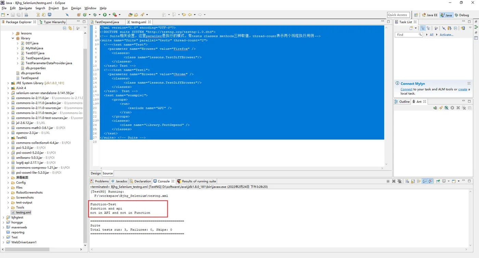
Task: Toggle Focus on Workweek in Task List
Action: coord(436,28)
